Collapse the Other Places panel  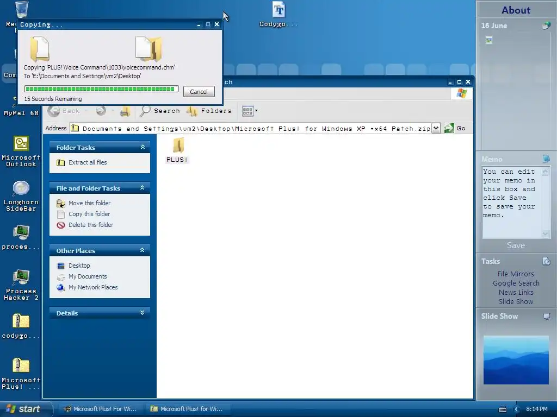(143, 250)
